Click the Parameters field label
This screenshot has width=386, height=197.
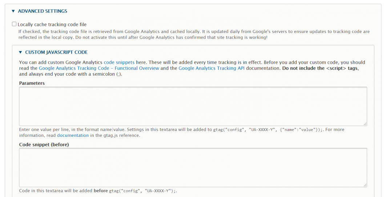click(x=32, y=83)
